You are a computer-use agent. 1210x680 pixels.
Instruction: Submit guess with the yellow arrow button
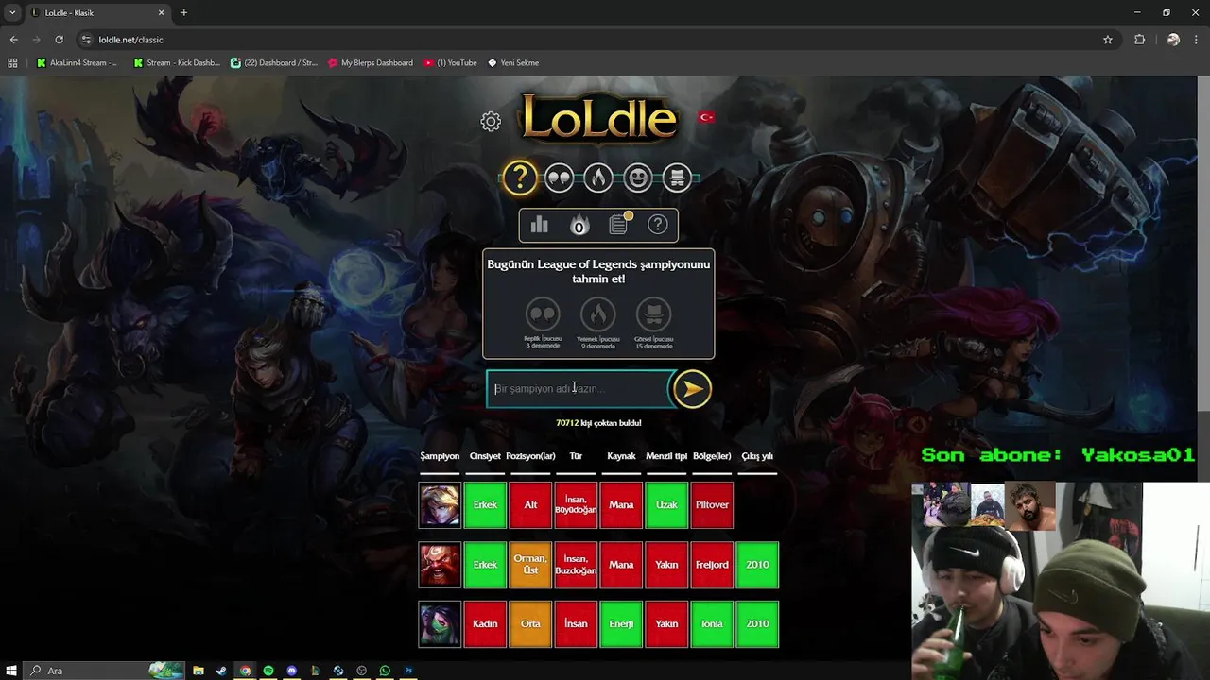692,389
